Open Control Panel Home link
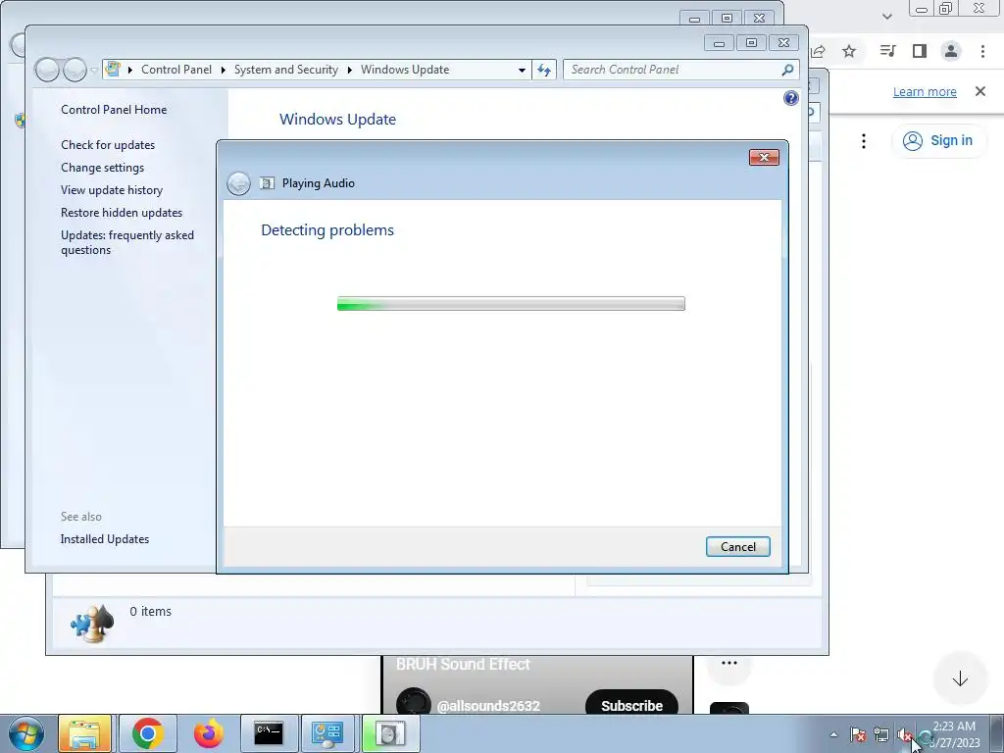Image resolution: width=1004 pixels, height=753 pixels. tap(114, 110)
